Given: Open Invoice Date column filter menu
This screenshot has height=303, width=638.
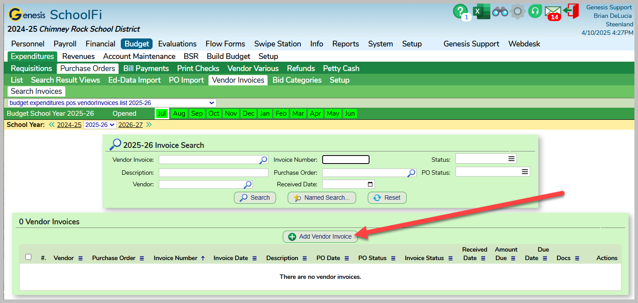Looking at the screenshot, I should (255, 258).
